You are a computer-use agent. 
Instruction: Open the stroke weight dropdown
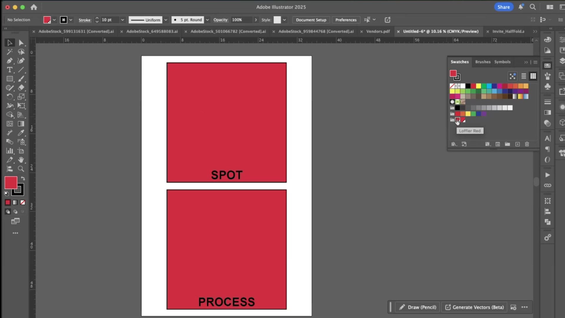[122, 20]
